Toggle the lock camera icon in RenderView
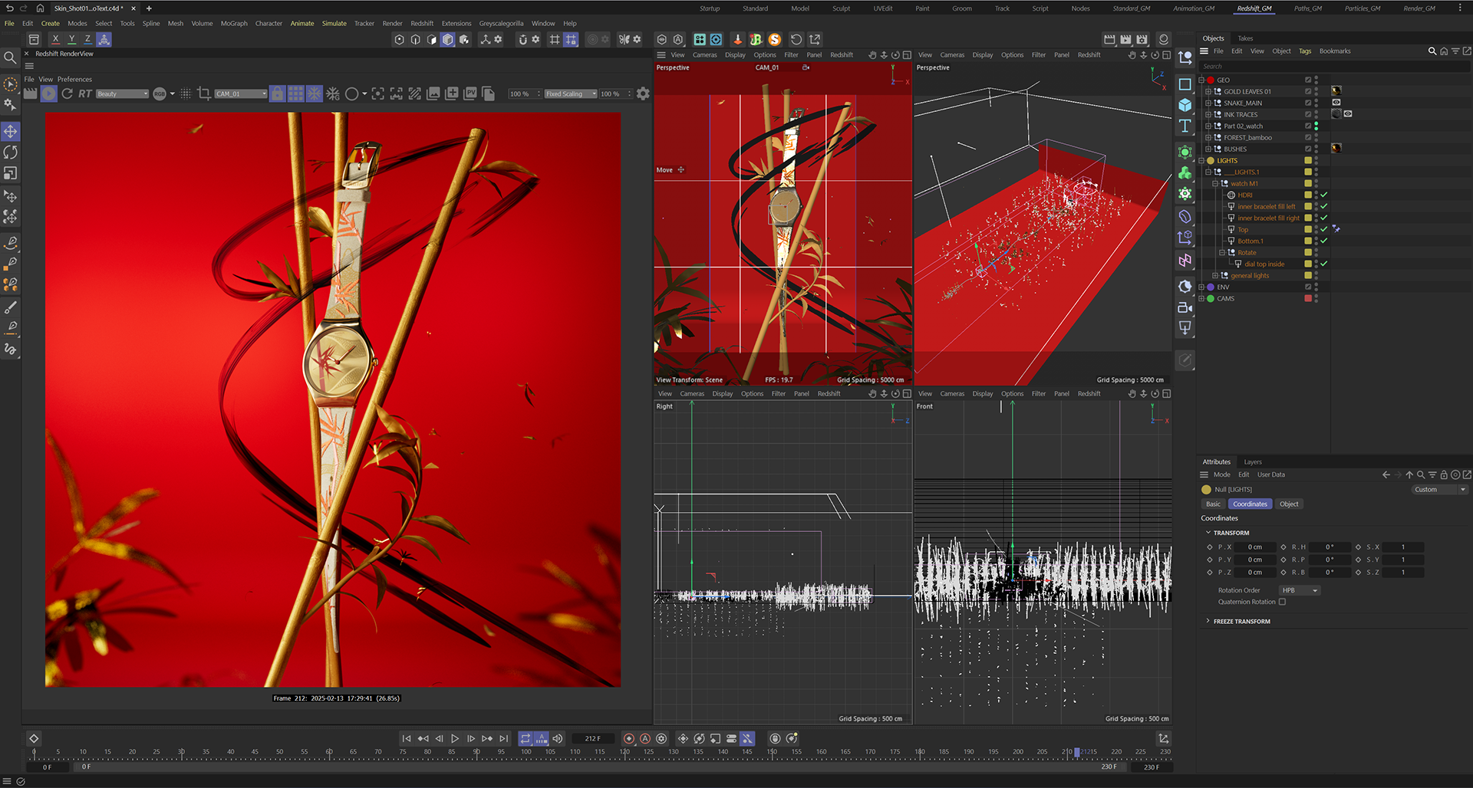The width and height of the screenshot is (1473, 788). [x=277, y=94]
